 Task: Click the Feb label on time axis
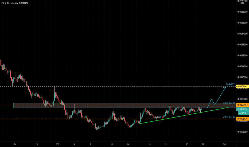[x=224, y=144]
